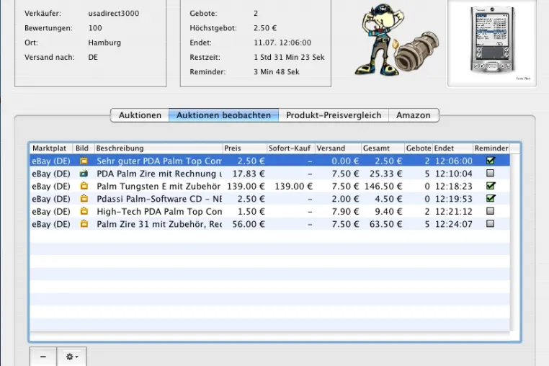Select 'PDA Palm Zire mit Rechnung' row

click(x=269, y=174)
